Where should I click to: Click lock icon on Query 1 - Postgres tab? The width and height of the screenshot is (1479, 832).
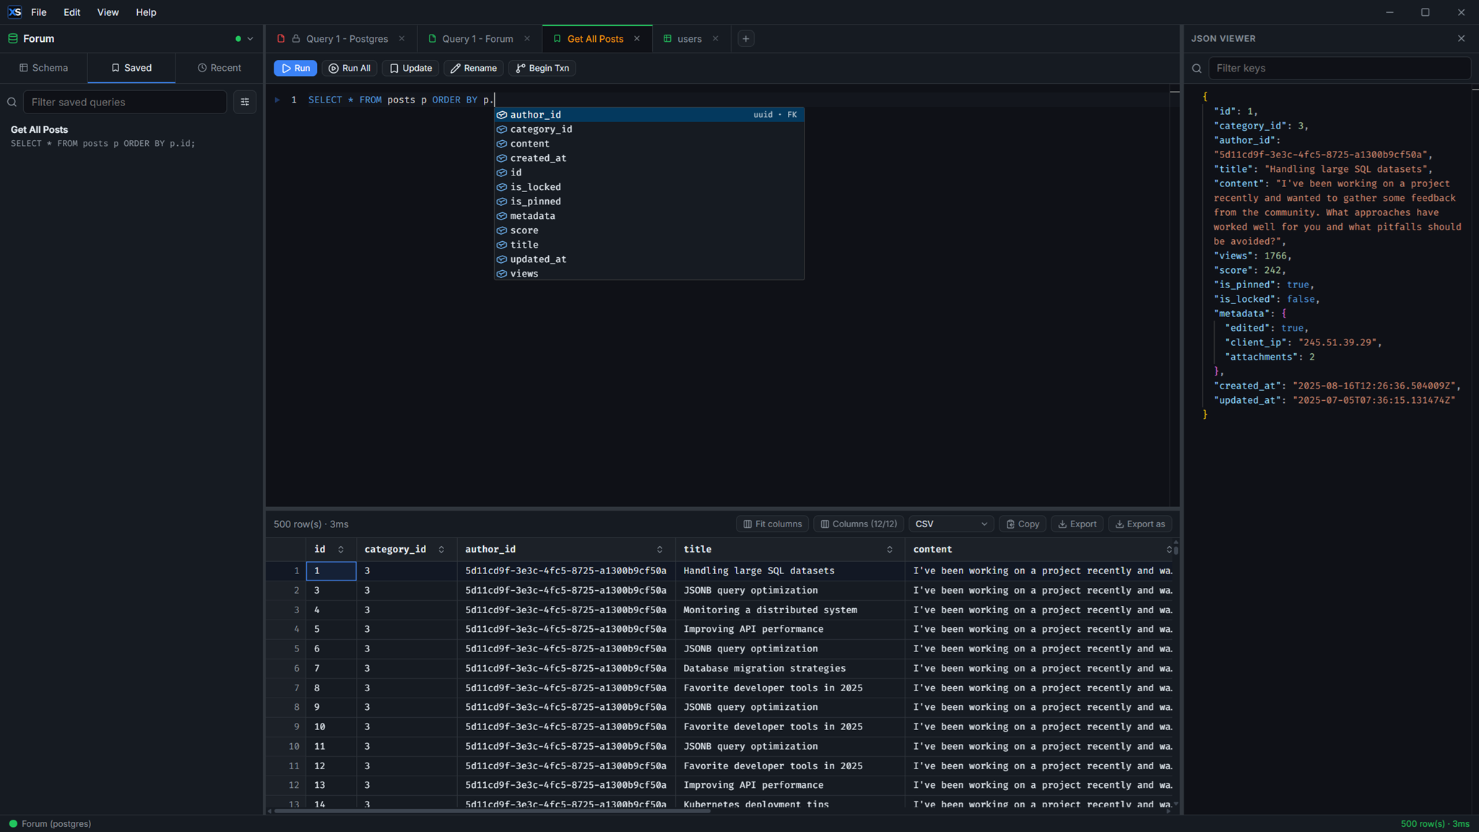(x=296, y=39)
